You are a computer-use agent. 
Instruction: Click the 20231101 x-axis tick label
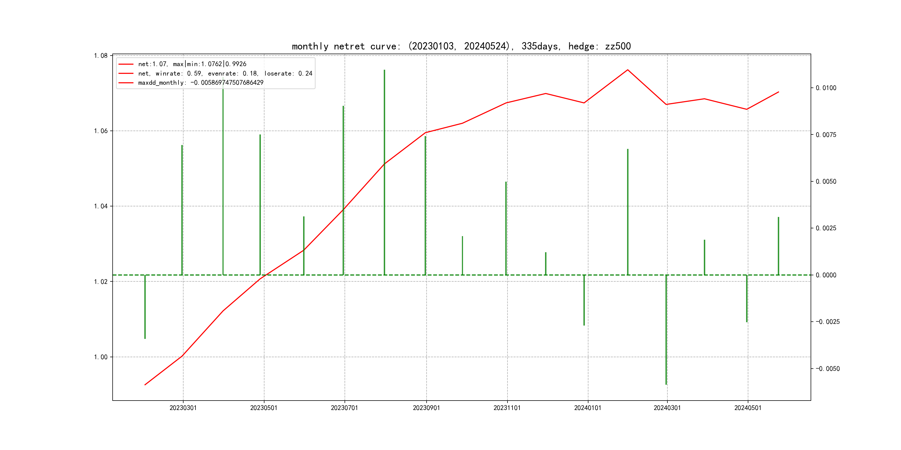(507, 408)
